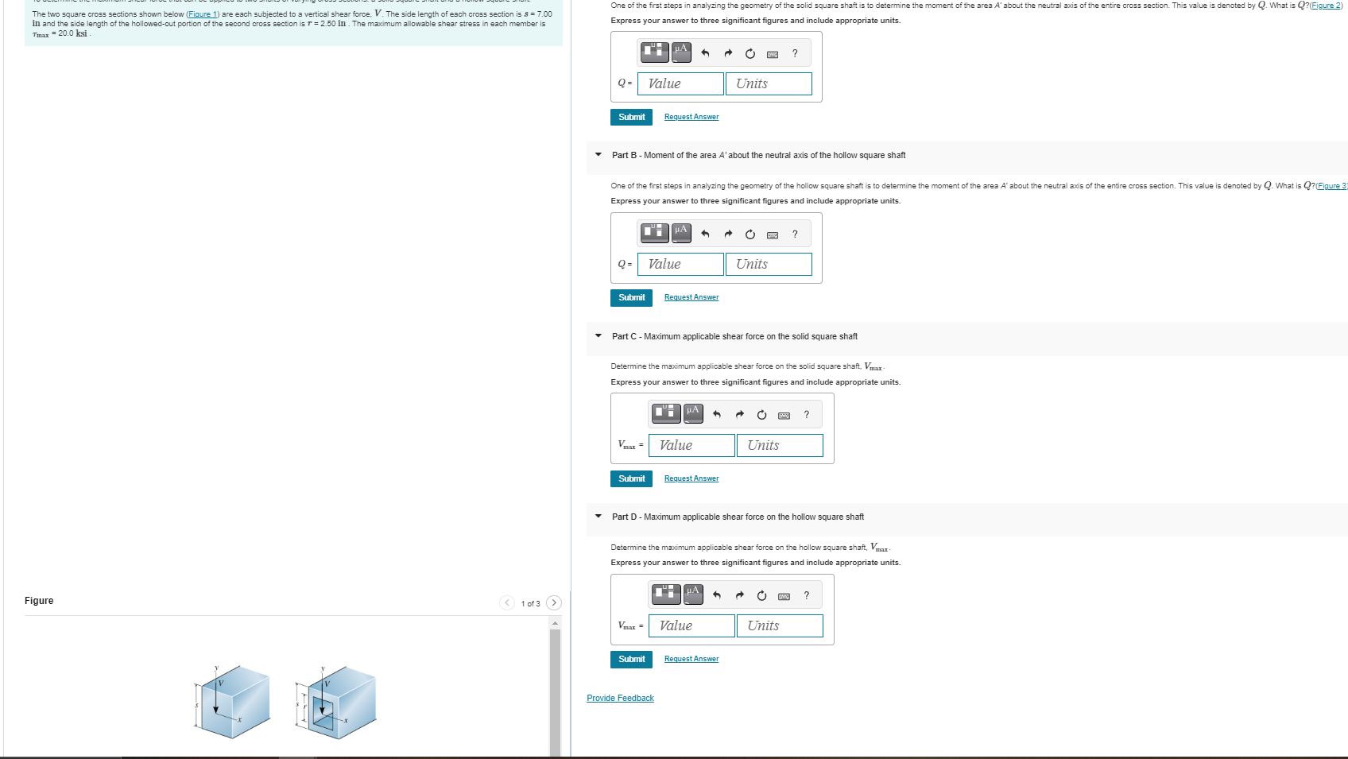Submit the solid-shaft Q answer
Screen dimensions: 1348x759
[631, 117]
